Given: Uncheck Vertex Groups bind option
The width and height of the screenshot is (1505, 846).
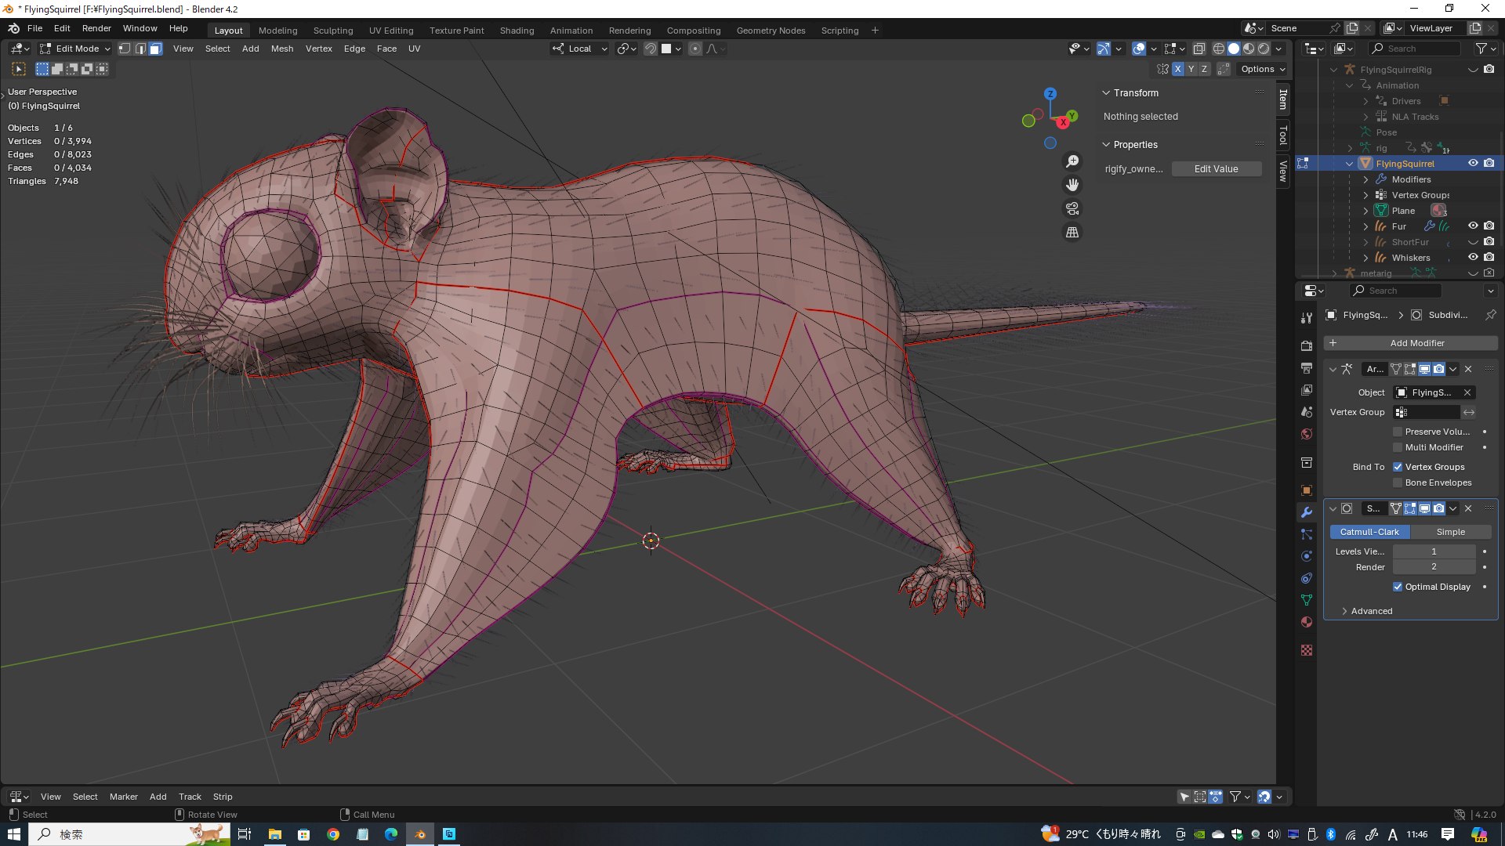Looking at the screenshot, I should point(1398,467).
